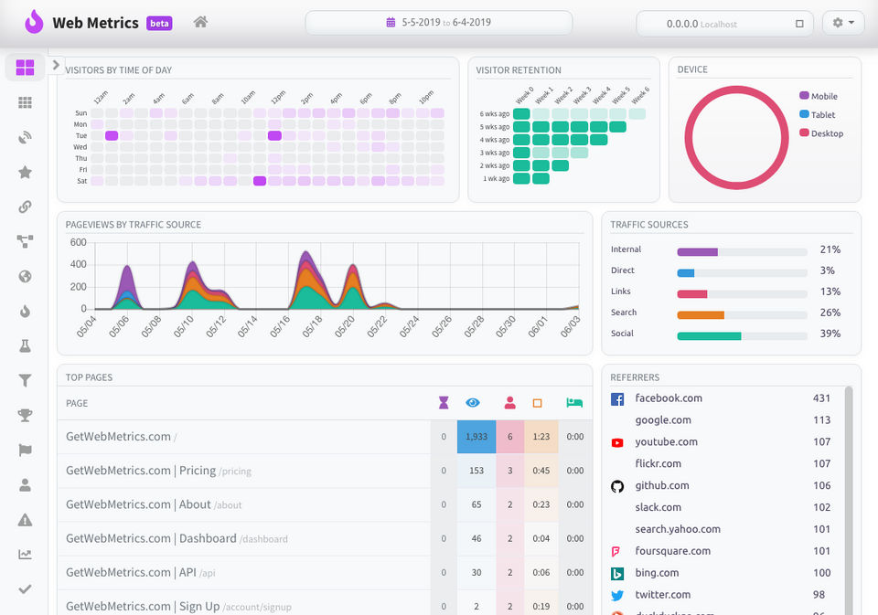
Task: Toggle Tablet in Device legend
Action: [x=818, y=115]
